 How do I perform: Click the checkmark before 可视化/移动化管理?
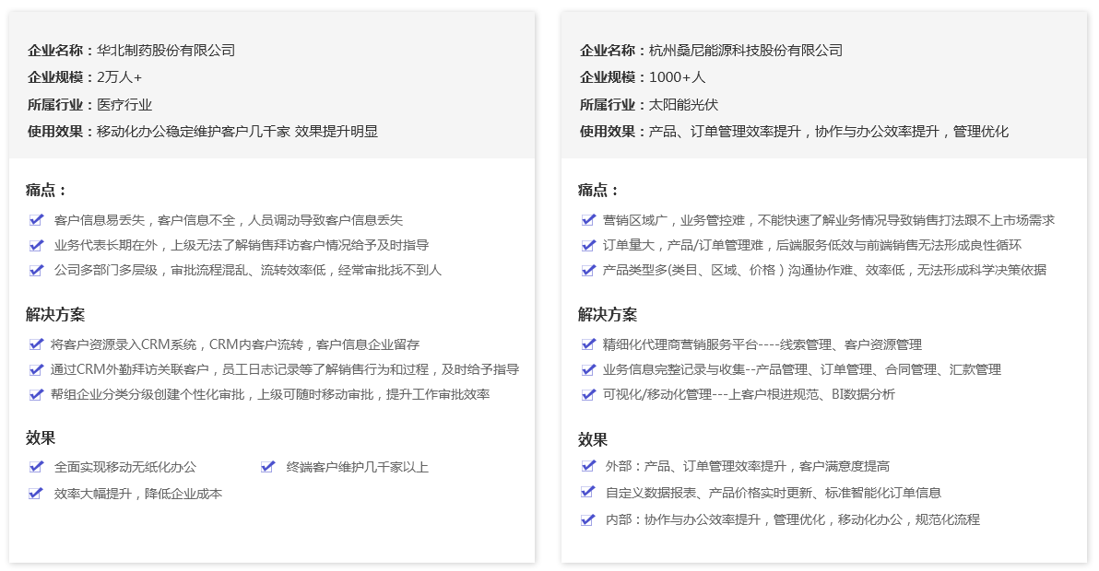click(589, 394)
